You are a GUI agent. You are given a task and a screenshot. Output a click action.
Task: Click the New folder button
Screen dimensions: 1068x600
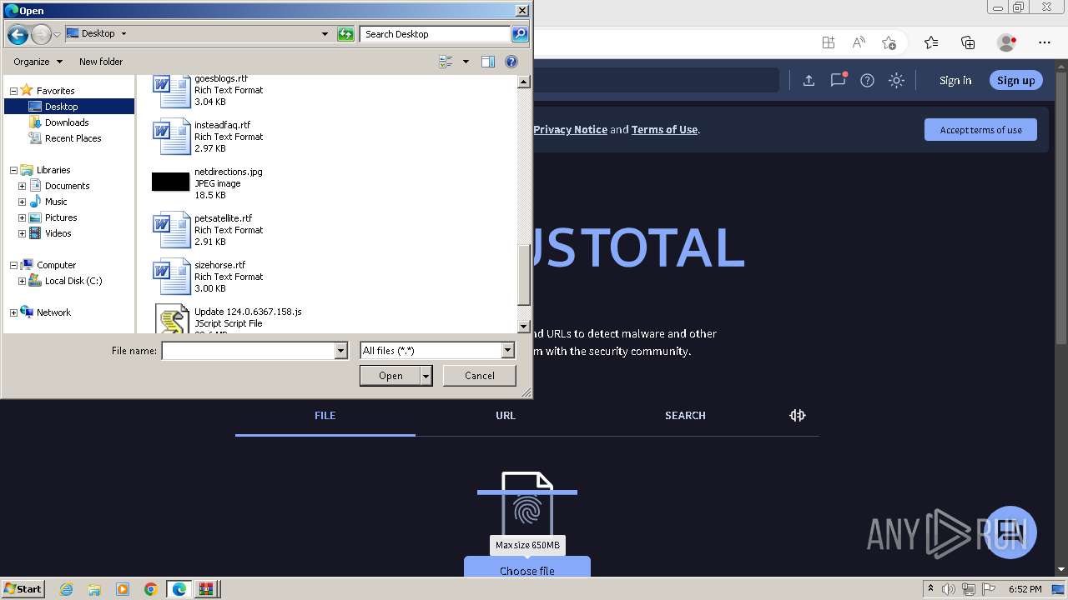pyautogui.click(x=101, y=62)
